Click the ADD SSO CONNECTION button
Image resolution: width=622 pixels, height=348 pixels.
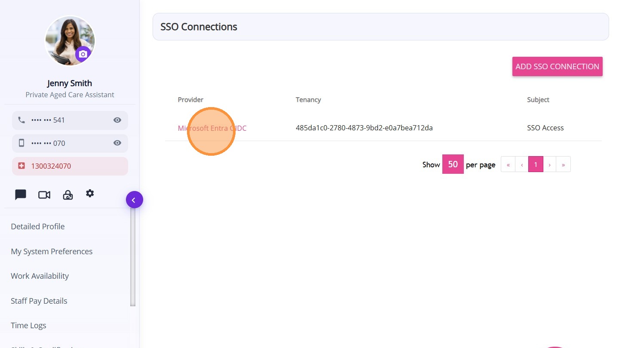click(x=557, y=67)
